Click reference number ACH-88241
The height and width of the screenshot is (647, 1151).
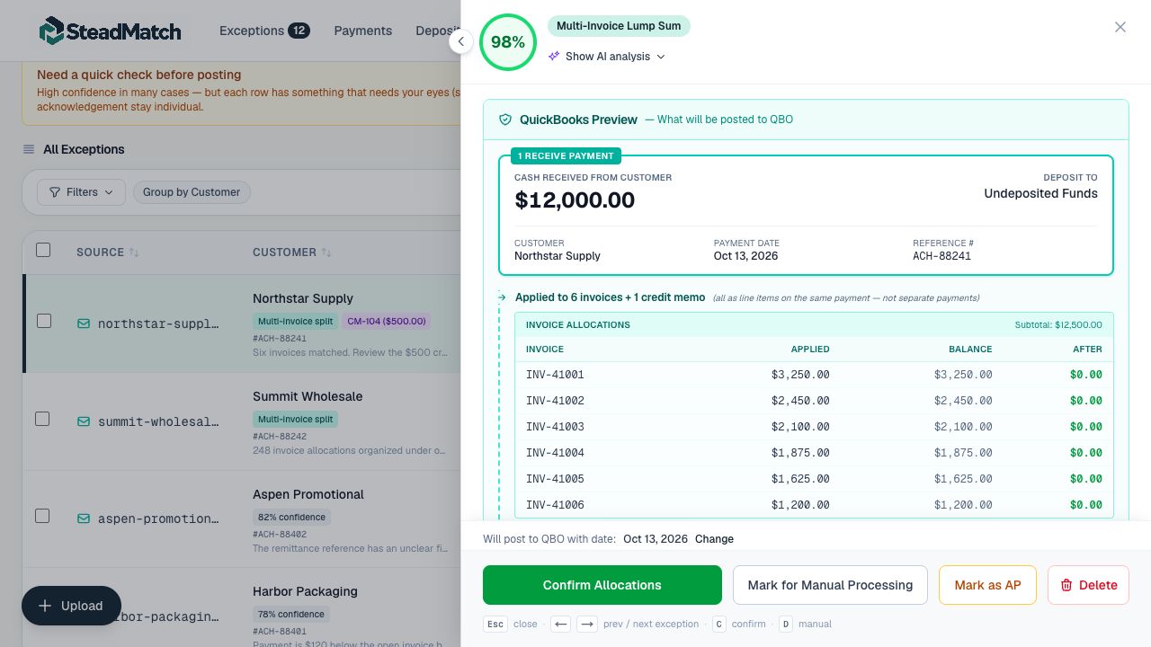point(941,256)
